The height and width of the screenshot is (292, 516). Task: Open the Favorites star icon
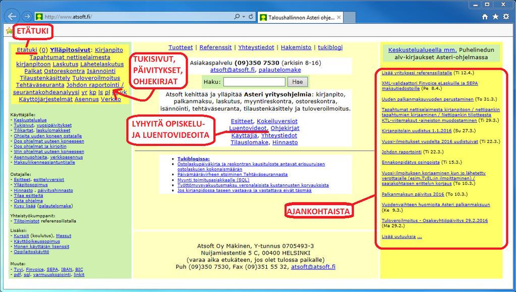[495, 17]
